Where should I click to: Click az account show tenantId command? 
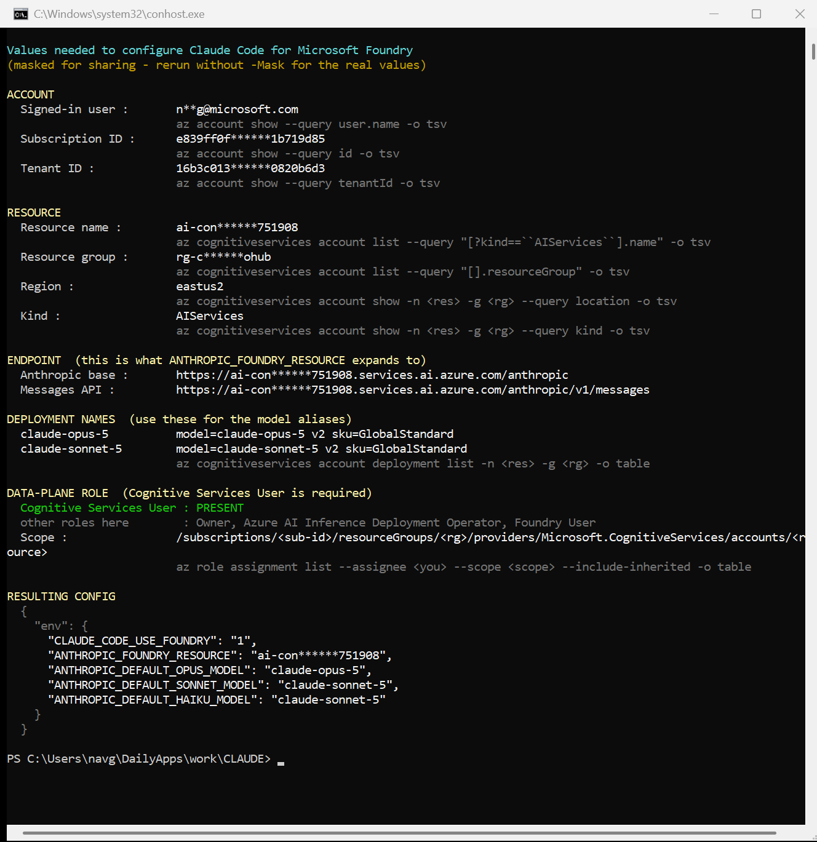[308, 183]
